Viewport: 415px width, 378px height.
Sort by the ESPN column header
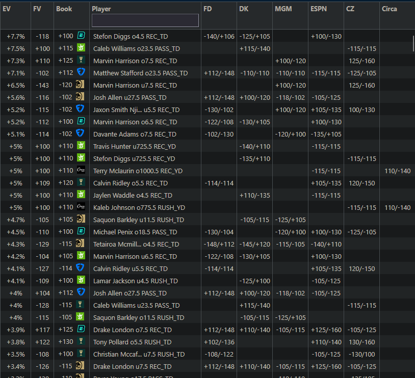[x=319, y=9]
